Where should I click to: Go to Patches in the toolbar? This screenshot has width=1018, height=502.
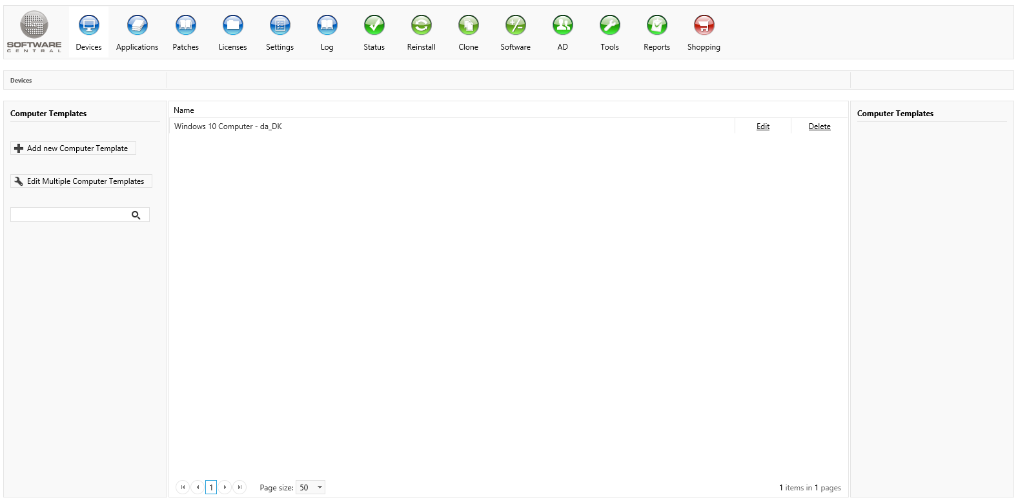click(185, 26)
